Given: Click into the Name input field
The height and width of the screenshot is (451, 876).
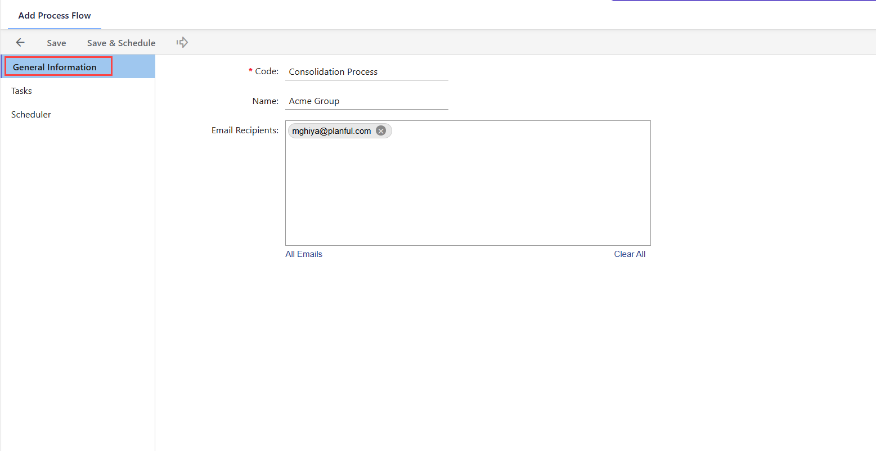Looking at the screenshot, I should pos(367,101).
